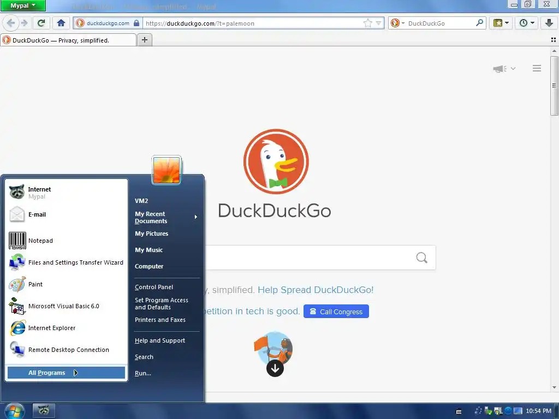Expand All Programs in the Start menu
This screenshot has height=419, width=559.
pyautogui.click(x=66, y=373)
